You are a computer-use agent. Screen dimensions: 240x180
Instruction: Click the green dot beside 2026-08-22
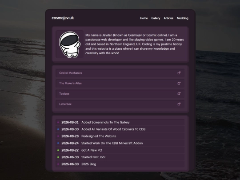click(58, 150)
